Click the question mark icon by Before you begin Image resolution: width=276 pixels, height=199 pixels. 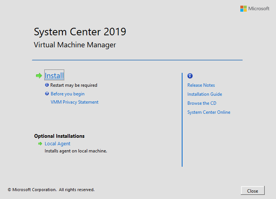[47, 93]
